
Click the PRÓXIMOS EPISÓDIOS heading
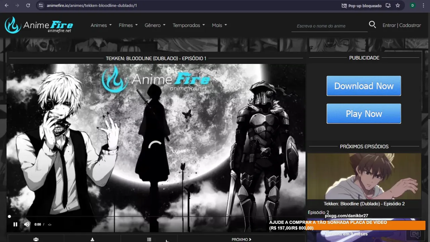[364, 147]
